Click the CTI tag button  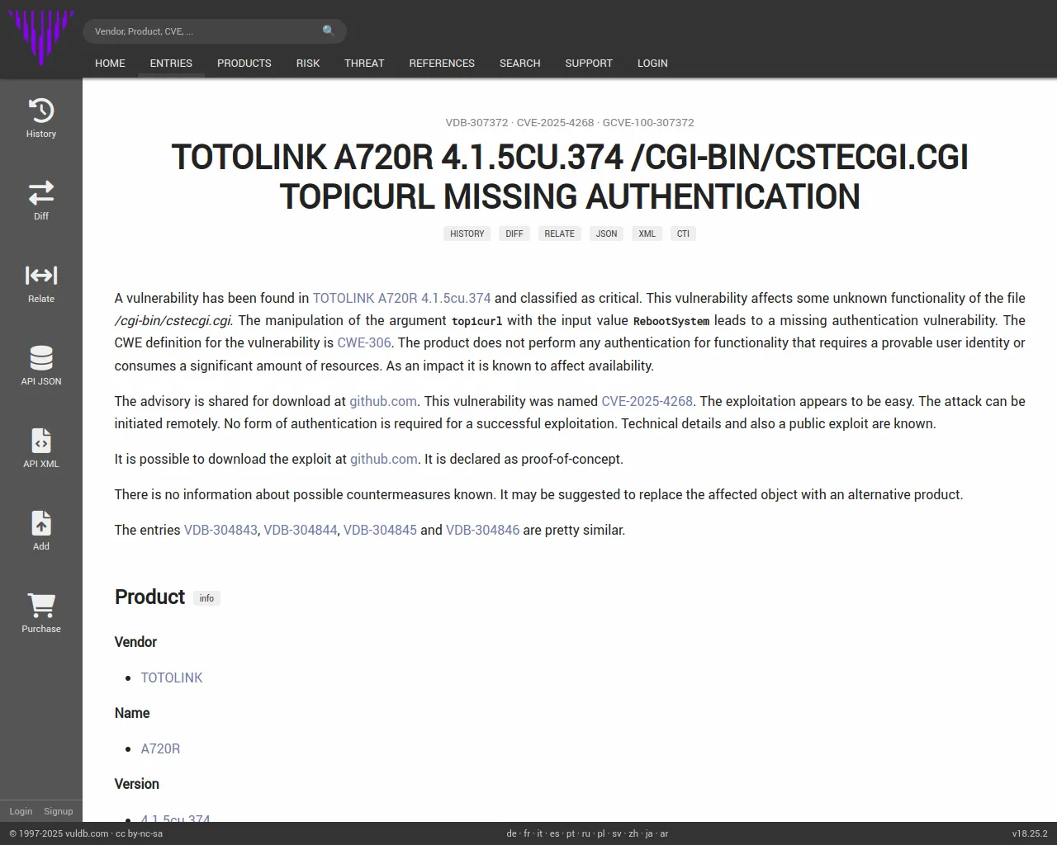tap(683, 234)
